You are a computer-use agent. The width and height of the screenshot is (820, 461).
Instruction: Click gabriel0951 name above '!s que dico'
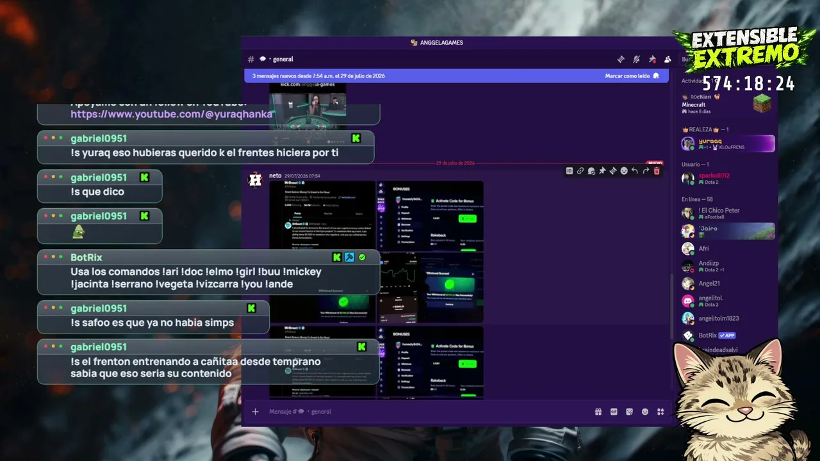(99, 177)
